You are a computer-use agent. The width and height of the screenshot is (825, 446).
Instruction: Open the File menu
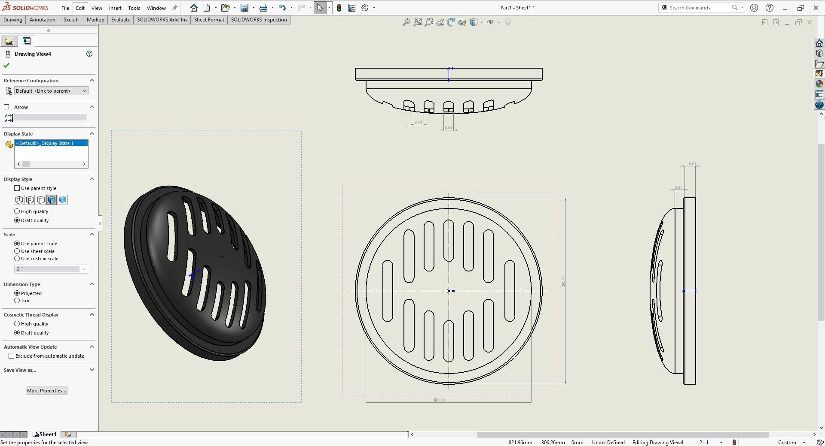[65, 8]
